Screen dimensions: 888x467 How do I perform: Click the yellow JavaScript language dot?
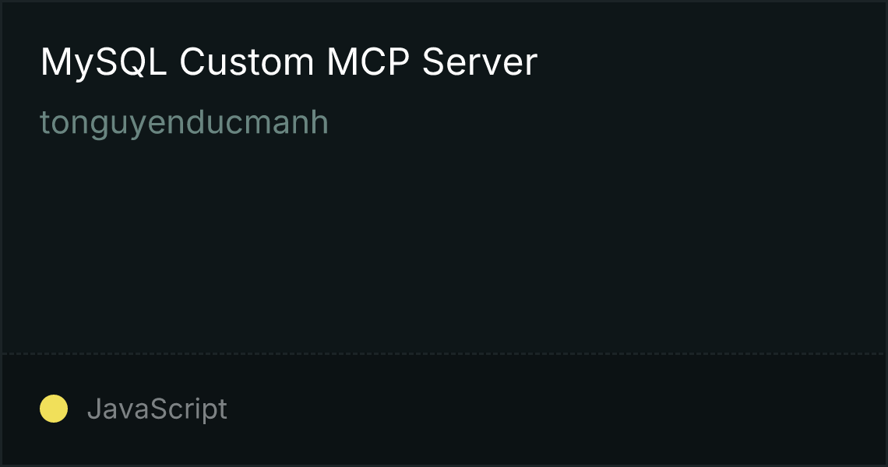coord(54,409)
